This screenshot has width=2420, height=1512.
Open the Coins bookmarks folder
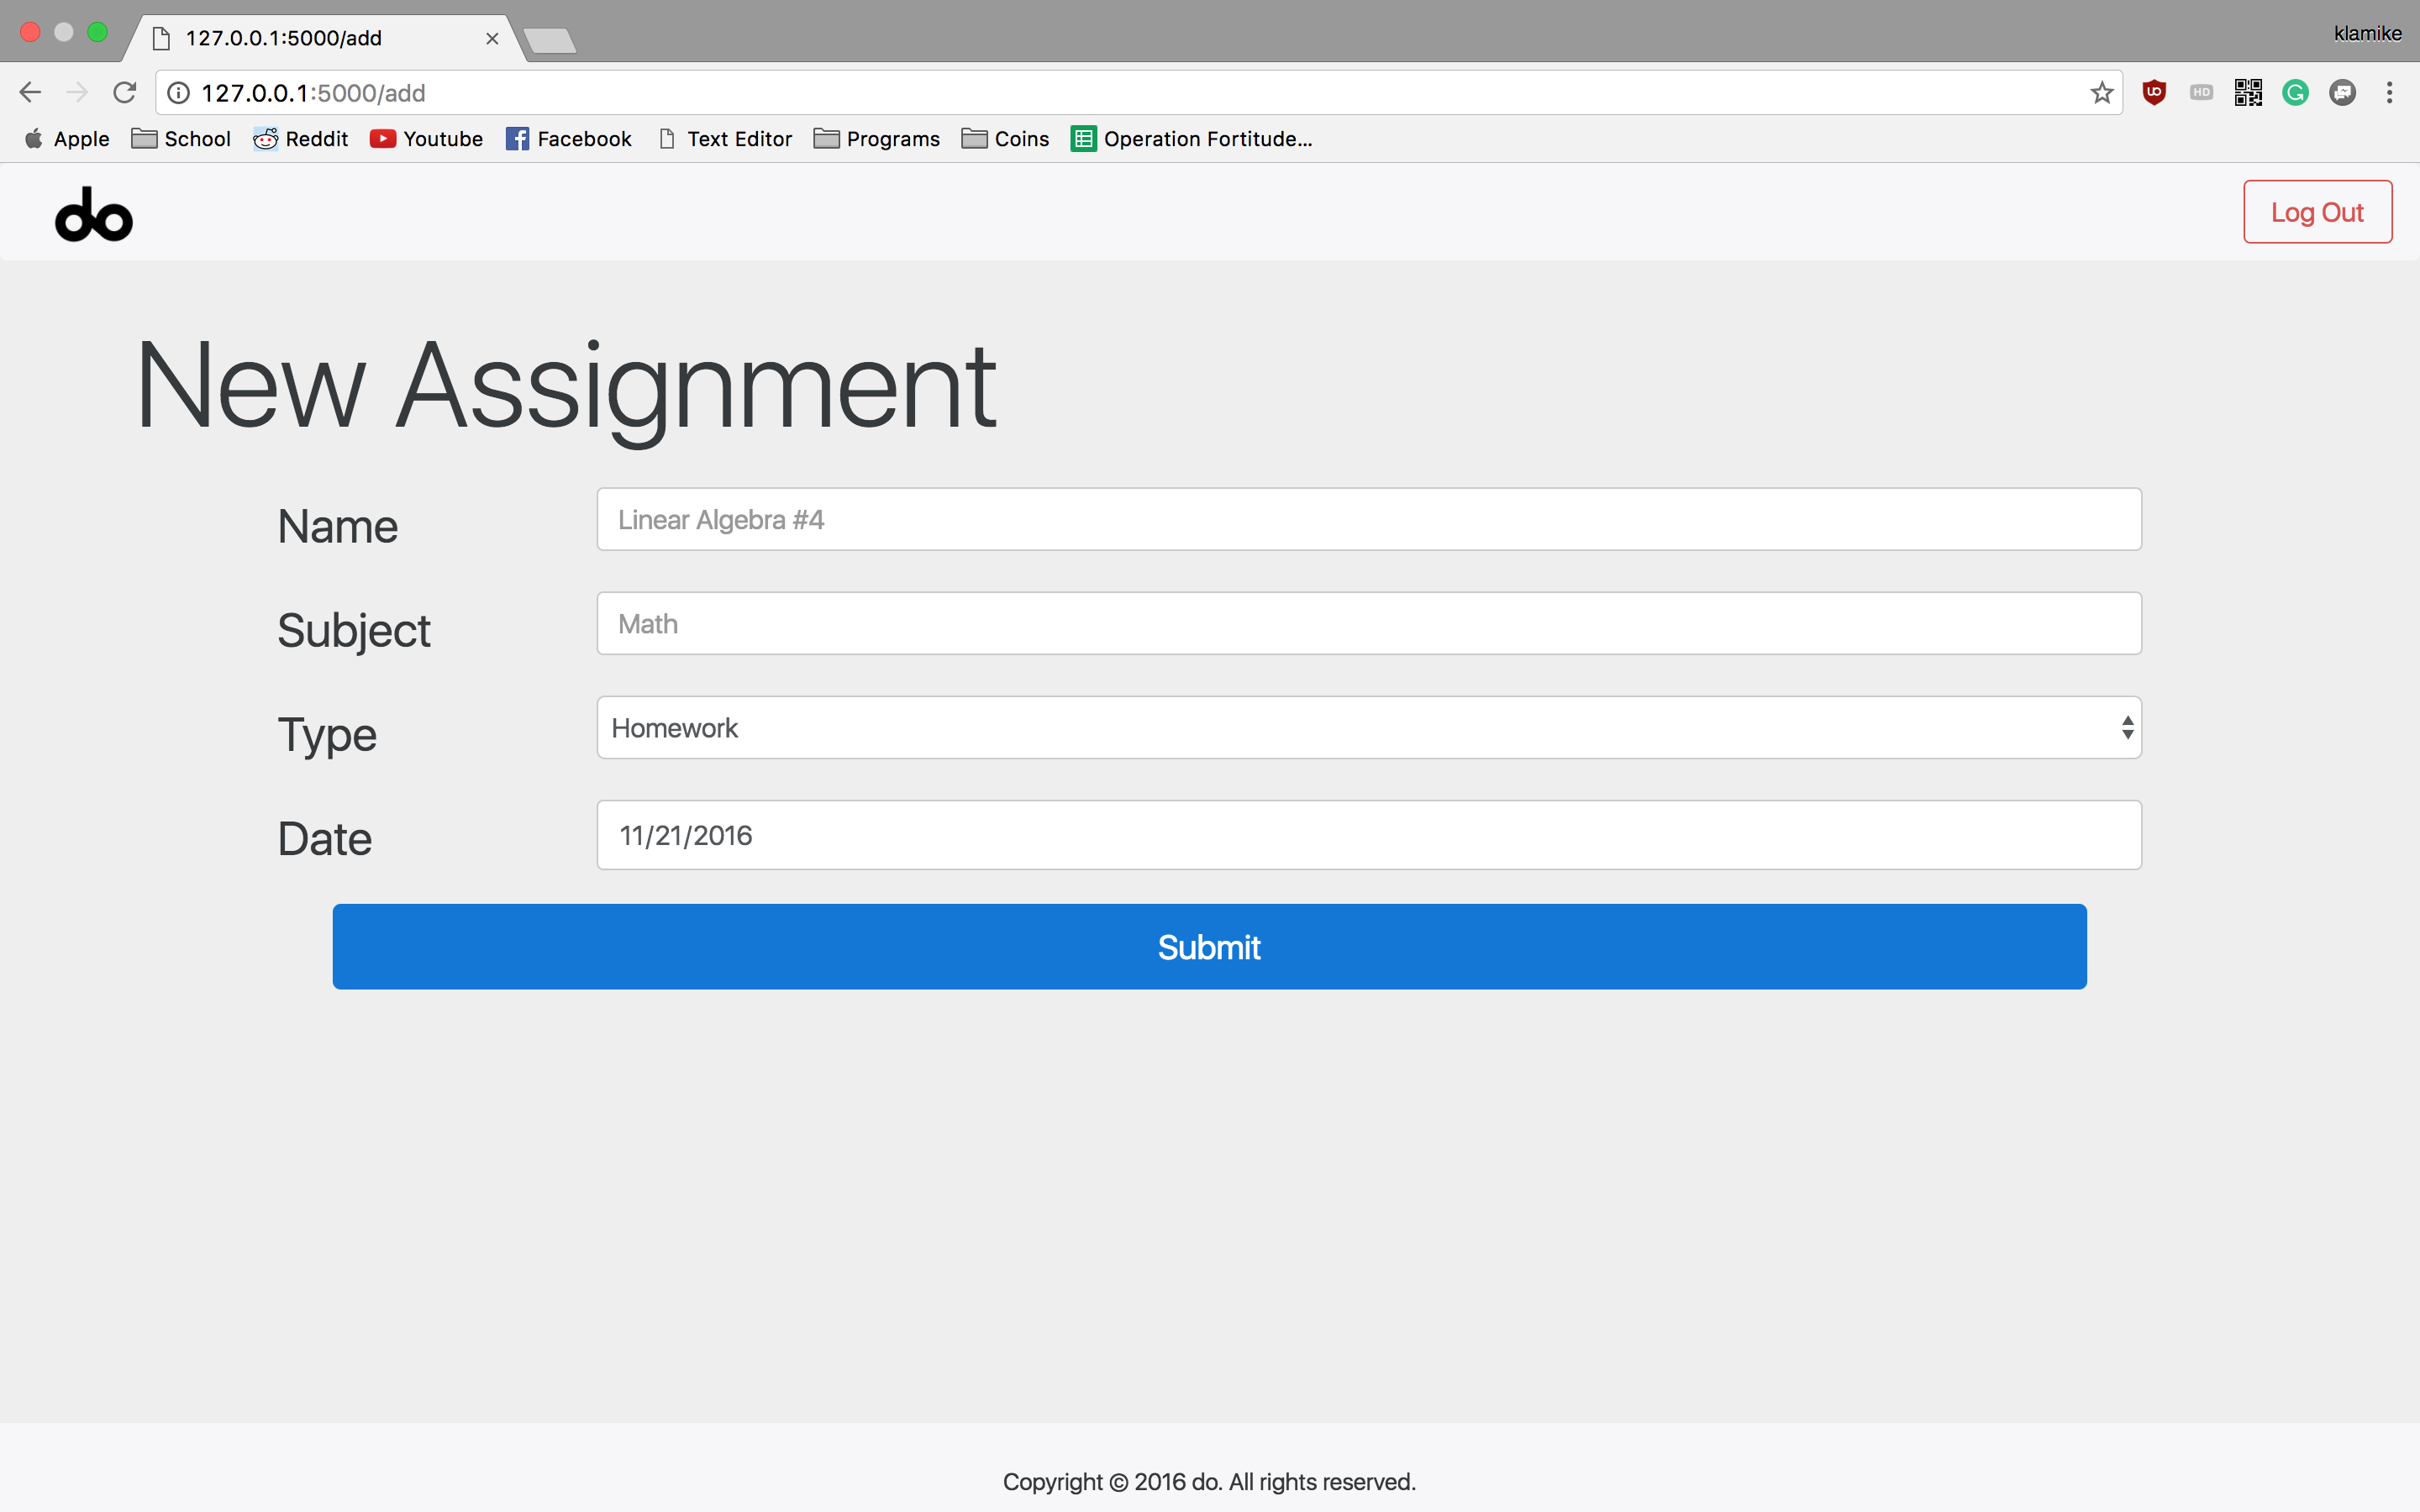[x=1005, y=139]
